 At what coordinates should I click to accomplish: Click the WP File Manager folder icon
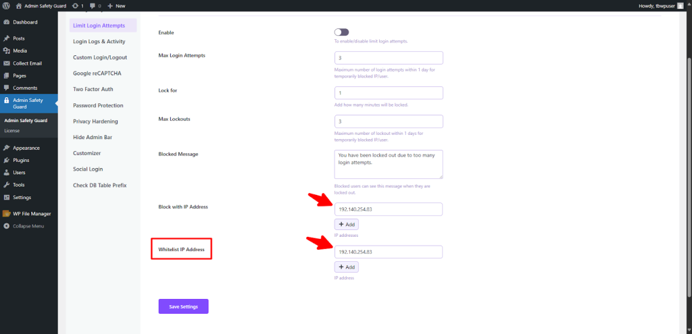(6, 213)
